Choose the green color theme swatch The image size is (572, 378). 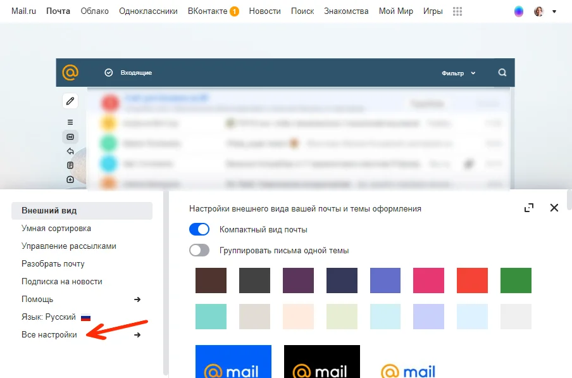pyautogui.click(x=516, y=280)
